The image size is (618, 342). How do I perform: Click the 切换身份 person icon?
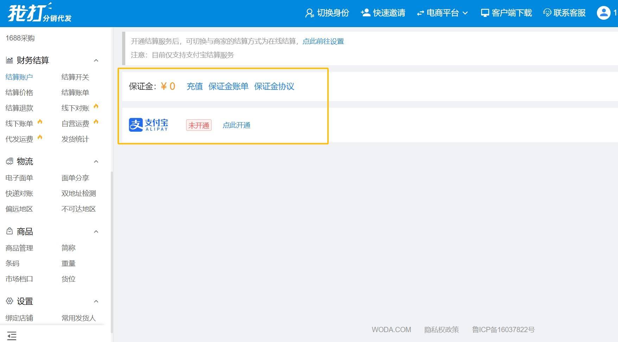(x=309, y=13)
